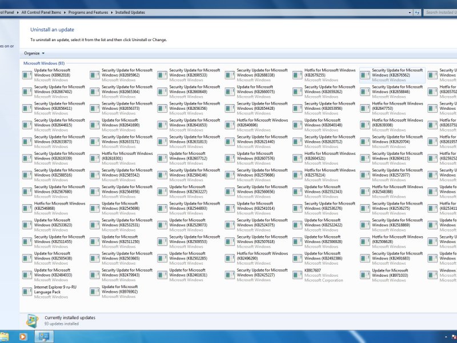Click the icon of Hotfix KB2618301
Viewport: 457px width, 343px height.
pyautogui.click(x=95, y=158)
